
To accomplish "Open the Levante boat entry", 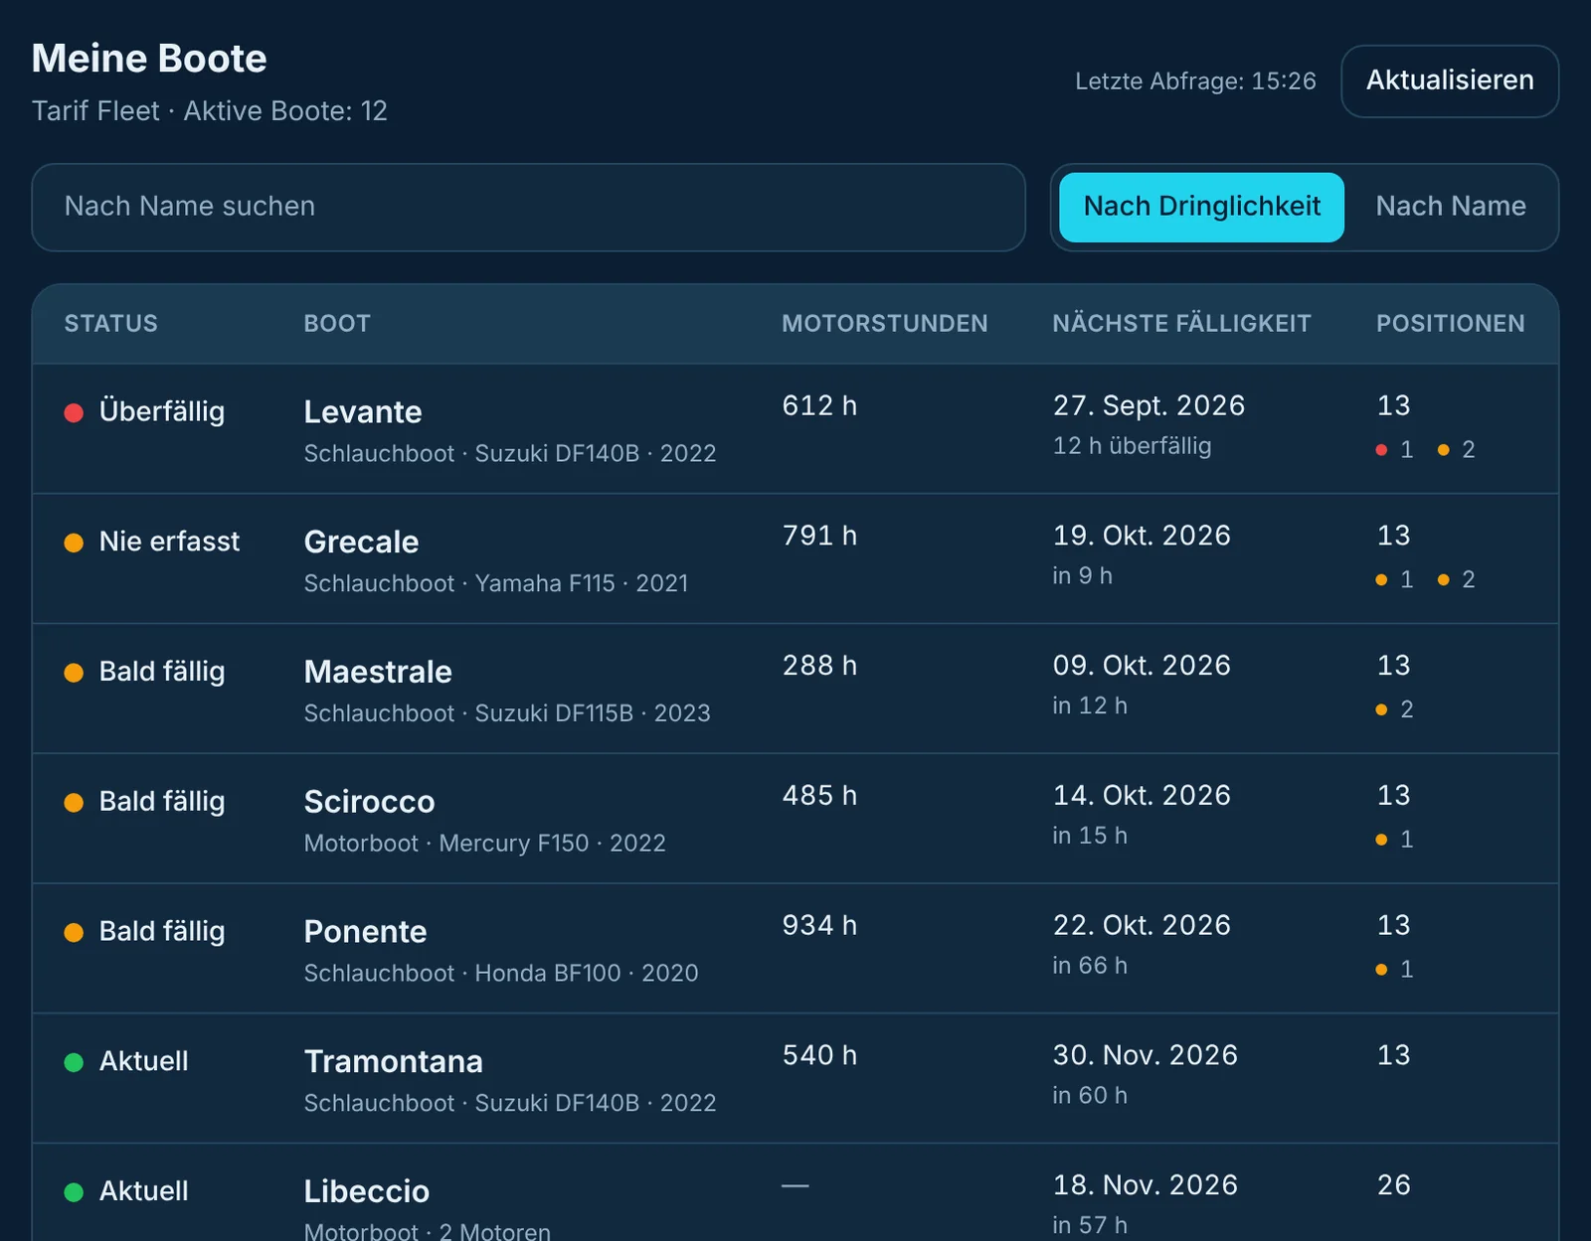I will click(795, 428).
